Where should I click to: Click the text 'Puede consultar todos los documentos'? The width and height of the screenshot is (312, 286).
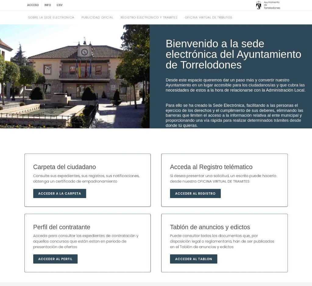[222, 241]
